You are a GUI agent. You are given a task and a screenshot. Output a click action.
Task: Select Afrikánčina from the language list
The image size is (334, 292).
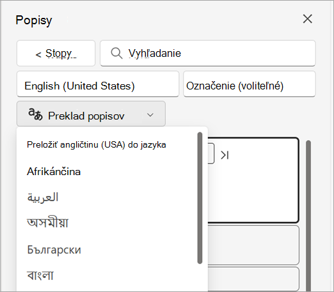tap(54, 171)
